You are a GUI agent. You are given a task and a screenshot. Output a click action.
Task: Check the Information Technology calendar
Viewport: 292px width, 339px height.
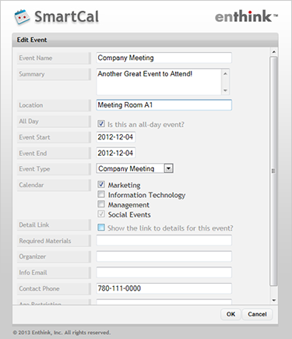click(x=101, y=194)
